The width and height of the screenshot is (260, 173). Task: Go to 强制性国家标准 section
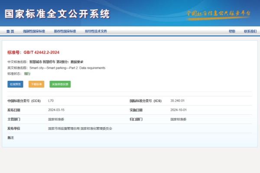[x=34, y=32]
